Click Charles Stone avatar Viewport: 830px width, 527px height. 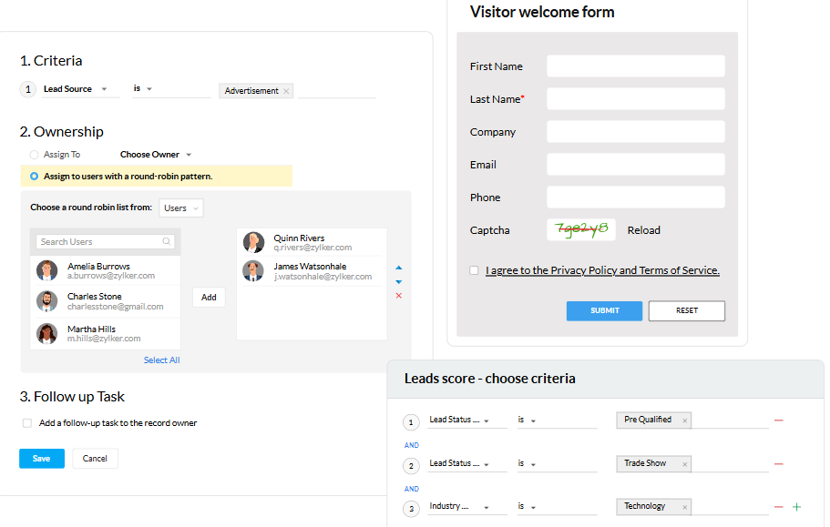click(47, 301)
